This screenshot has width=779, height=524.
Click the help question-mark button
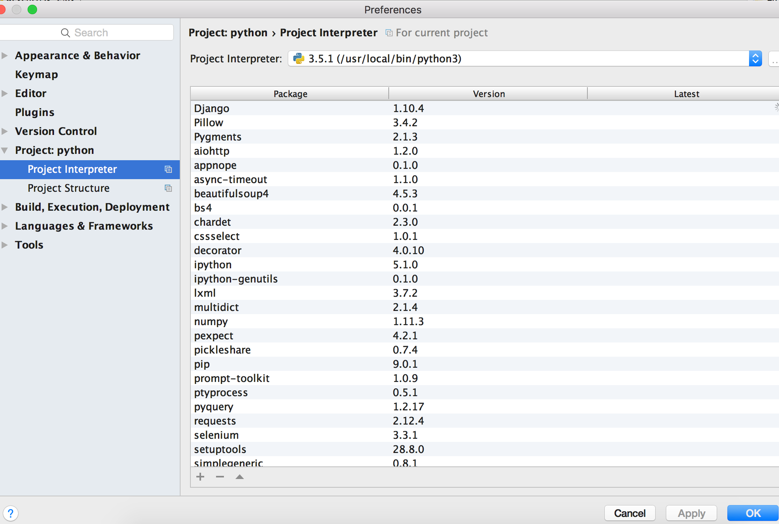pos(11,513)
